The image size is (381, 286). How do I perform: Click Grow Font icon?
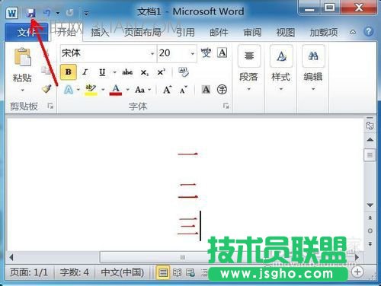point(167,90)
